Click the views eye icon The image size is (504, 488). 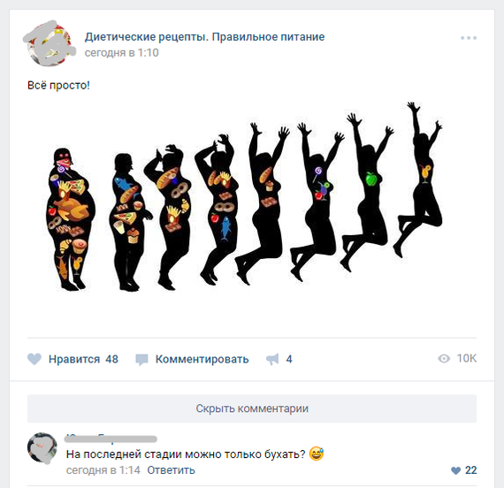coord(444,358)
